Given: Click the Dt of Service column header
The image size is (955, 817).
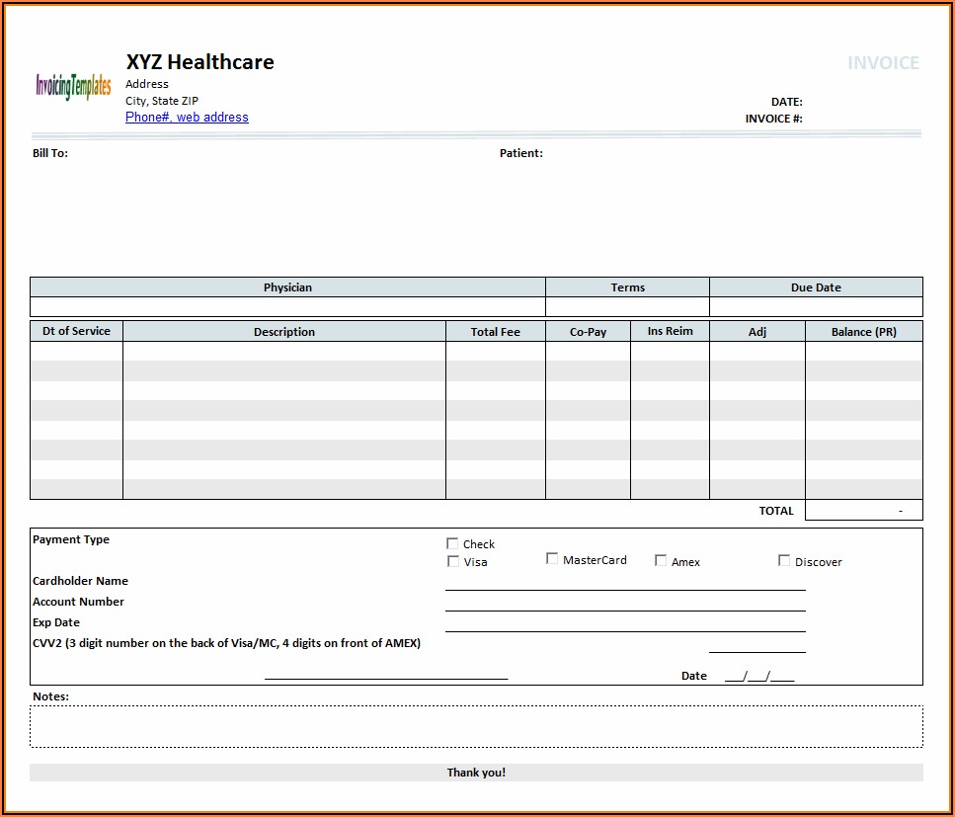Looking at the screenshot, I should click(76, 331).
